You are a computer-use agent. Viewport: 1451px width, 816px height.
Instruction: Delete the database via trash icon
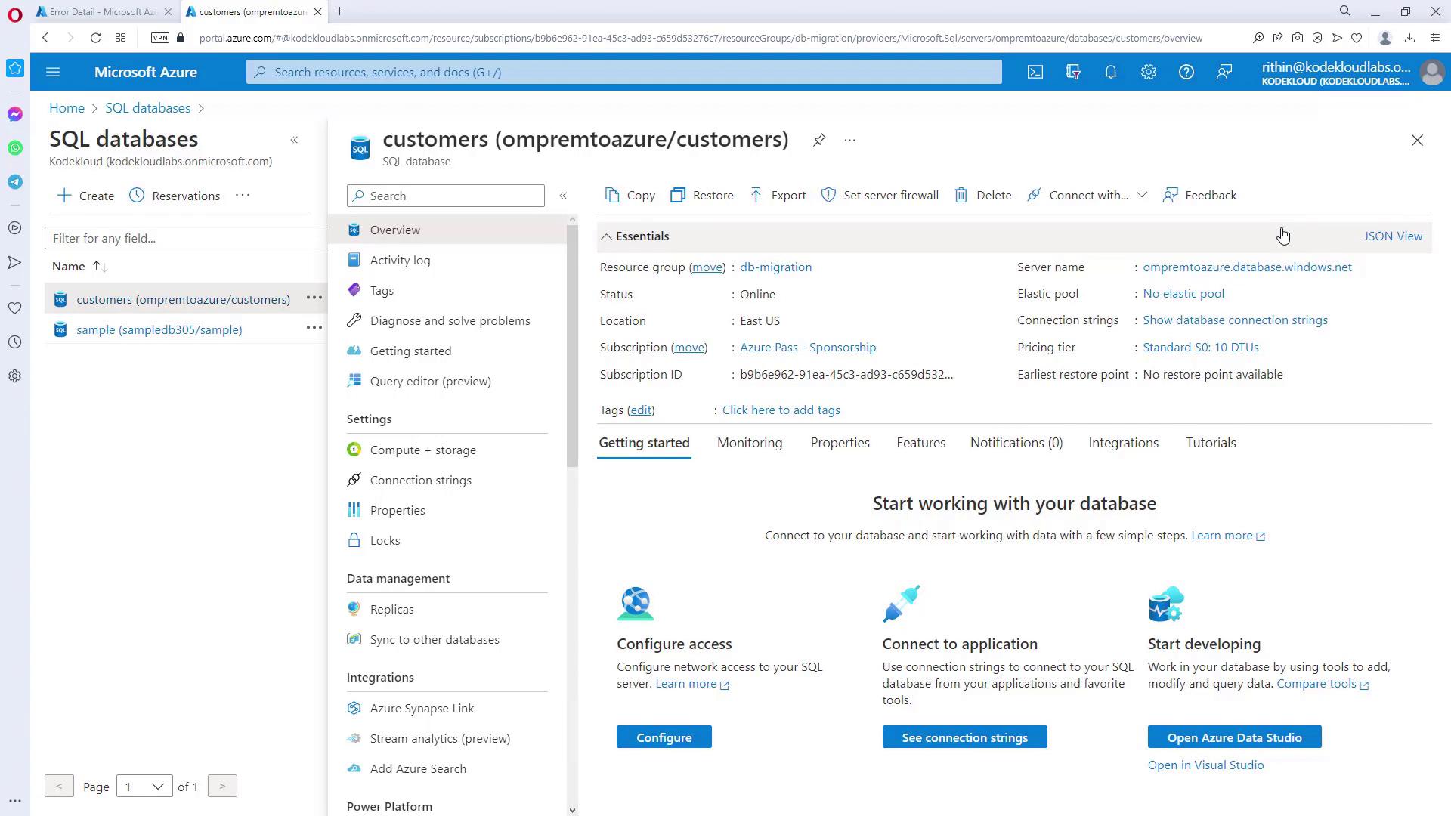coord(961,196)
